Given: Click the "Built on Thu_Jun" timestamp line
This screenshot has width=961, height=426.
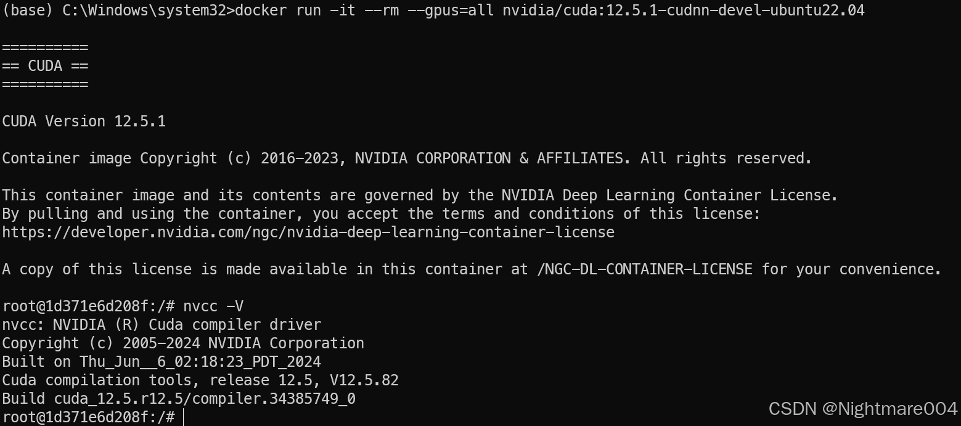Looking at the screenshot, I should pyautogui.click(x=162, y=362).
